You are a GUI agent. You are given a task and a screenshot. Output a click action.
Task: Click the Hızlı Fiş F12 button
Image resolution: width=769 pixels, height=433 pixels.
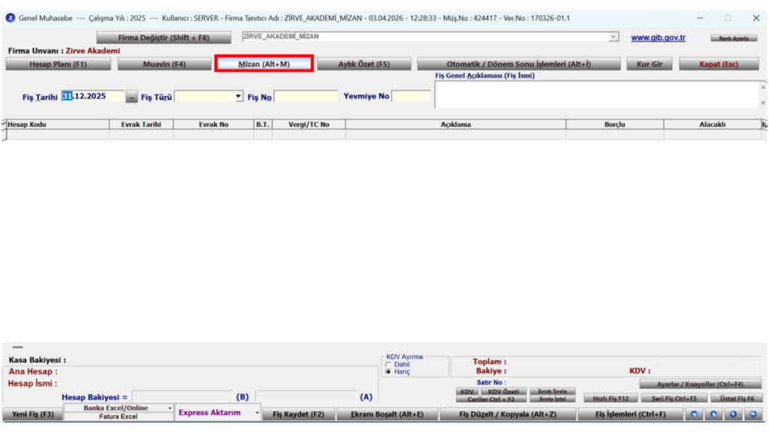coord(611,398)
